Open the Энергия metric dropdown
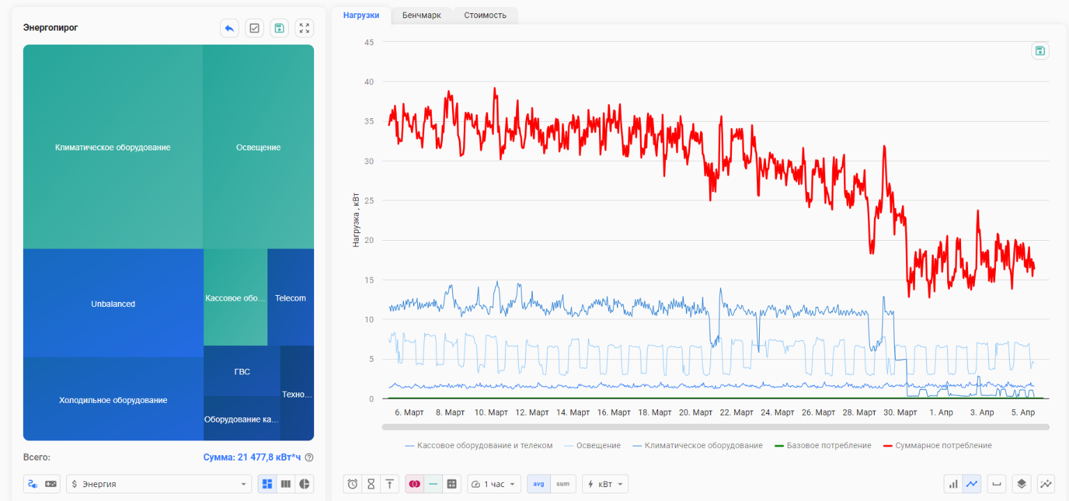This screenshot has height=501, width=1069. (x=159, y=484)
